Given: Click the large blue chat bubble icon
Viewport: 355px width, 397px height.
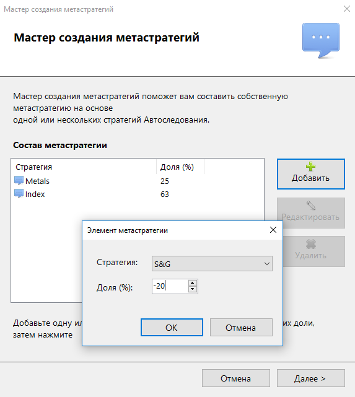Looking at the screenshot, I should (321, 40).
